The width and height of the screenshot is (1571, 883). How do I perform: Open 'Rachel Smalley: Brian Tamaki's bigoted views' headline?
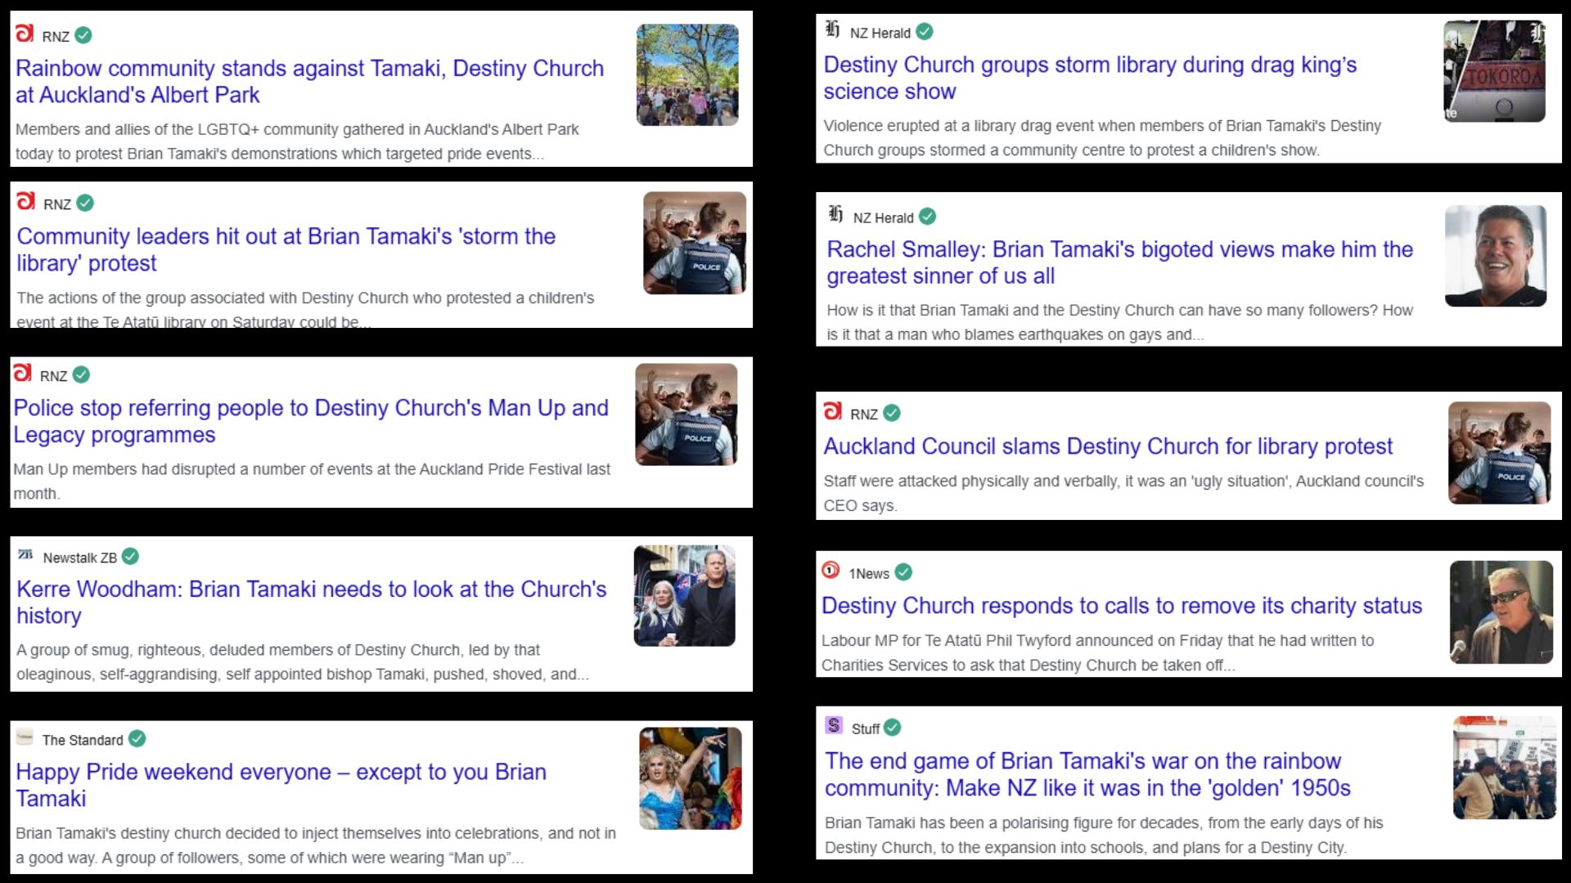click(1120, 262)
